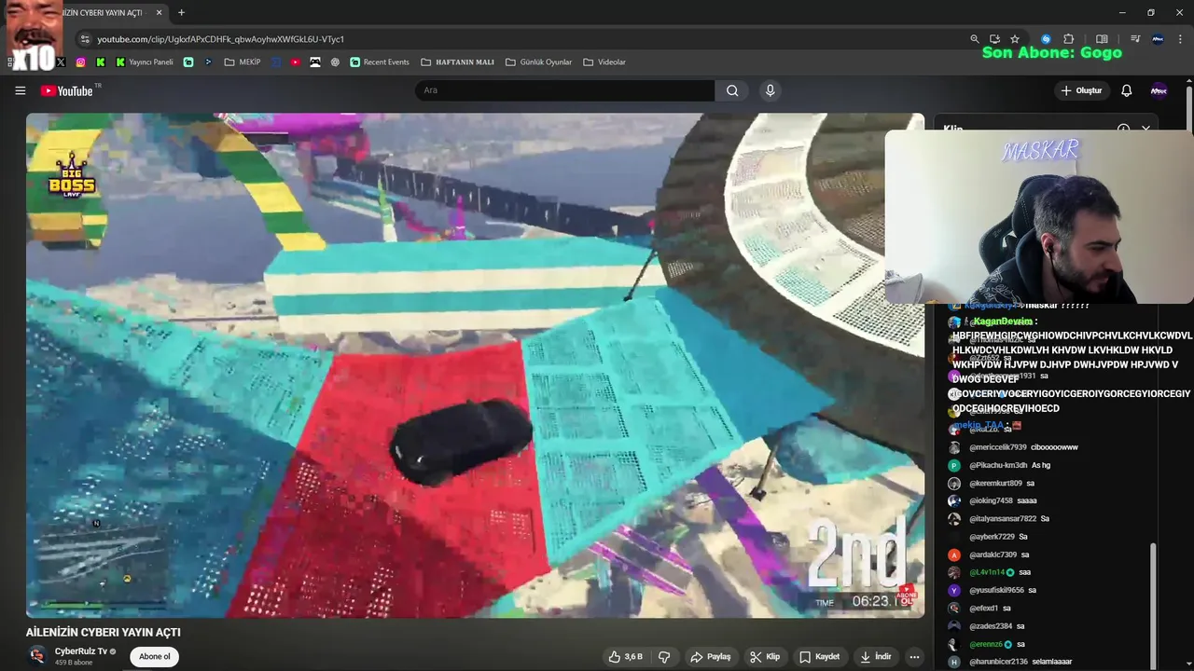Click the video title text below player
The height and width of the screenshot is (671, 1194).
point(104,632)
